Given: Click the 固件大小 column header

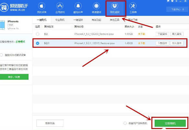Looking at the screenshot, I should 129,27.
